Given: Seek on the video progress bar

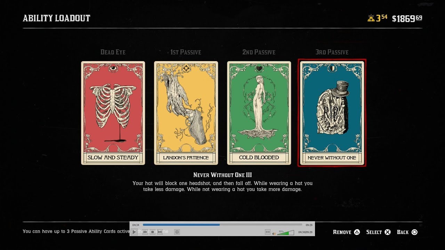Looking at the screenshot, I should pyautogui.click(x=222, y=225).
